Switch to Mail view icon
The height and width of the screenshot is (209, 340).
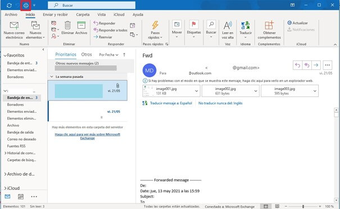click(7, 197)
